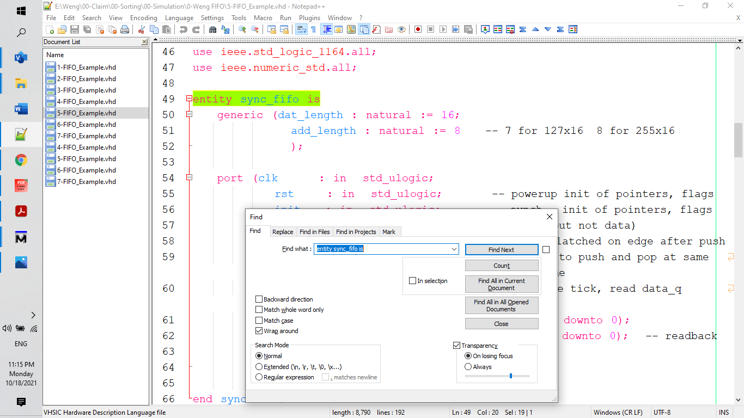Click the Save All toolbar icon
The image size is (744, 418).
click(87, 29)
